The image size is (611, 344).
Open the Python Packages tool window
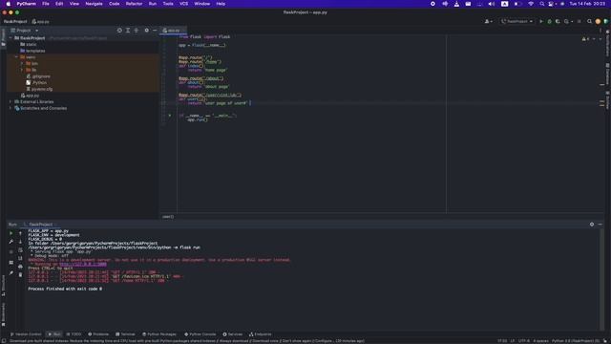coord(159,334)
